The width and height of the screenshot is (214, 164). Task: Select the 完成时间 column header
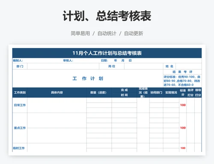coord(124,92)
